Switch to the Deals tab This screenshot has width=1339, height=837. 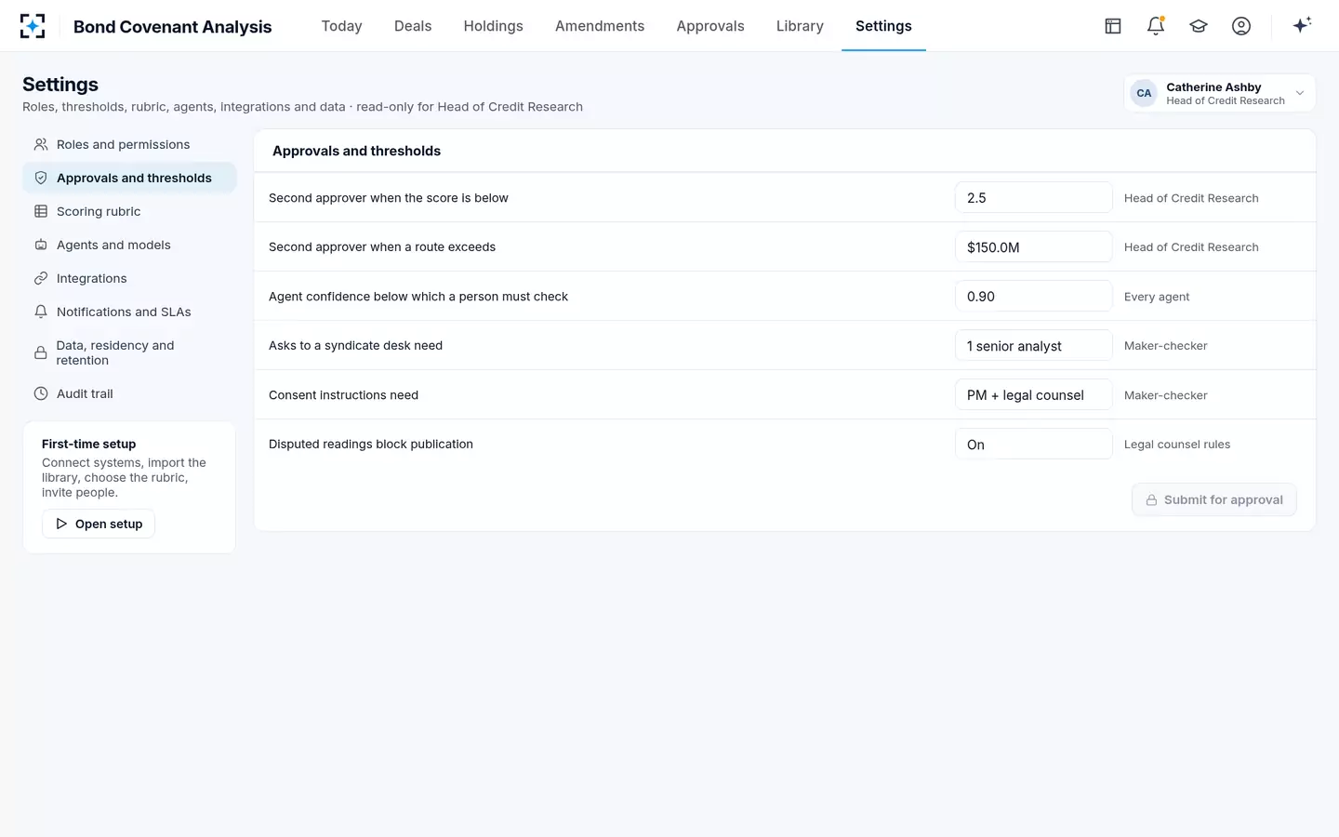click(x=413, y=26)
